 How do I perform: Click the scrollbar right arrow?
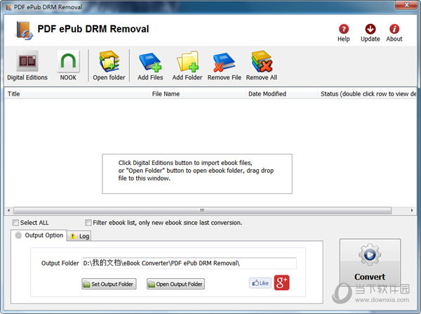(x=412, y=210)
